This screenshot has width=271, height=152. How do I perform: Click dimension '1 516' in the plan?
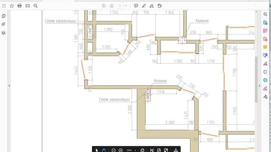(161, 92)
